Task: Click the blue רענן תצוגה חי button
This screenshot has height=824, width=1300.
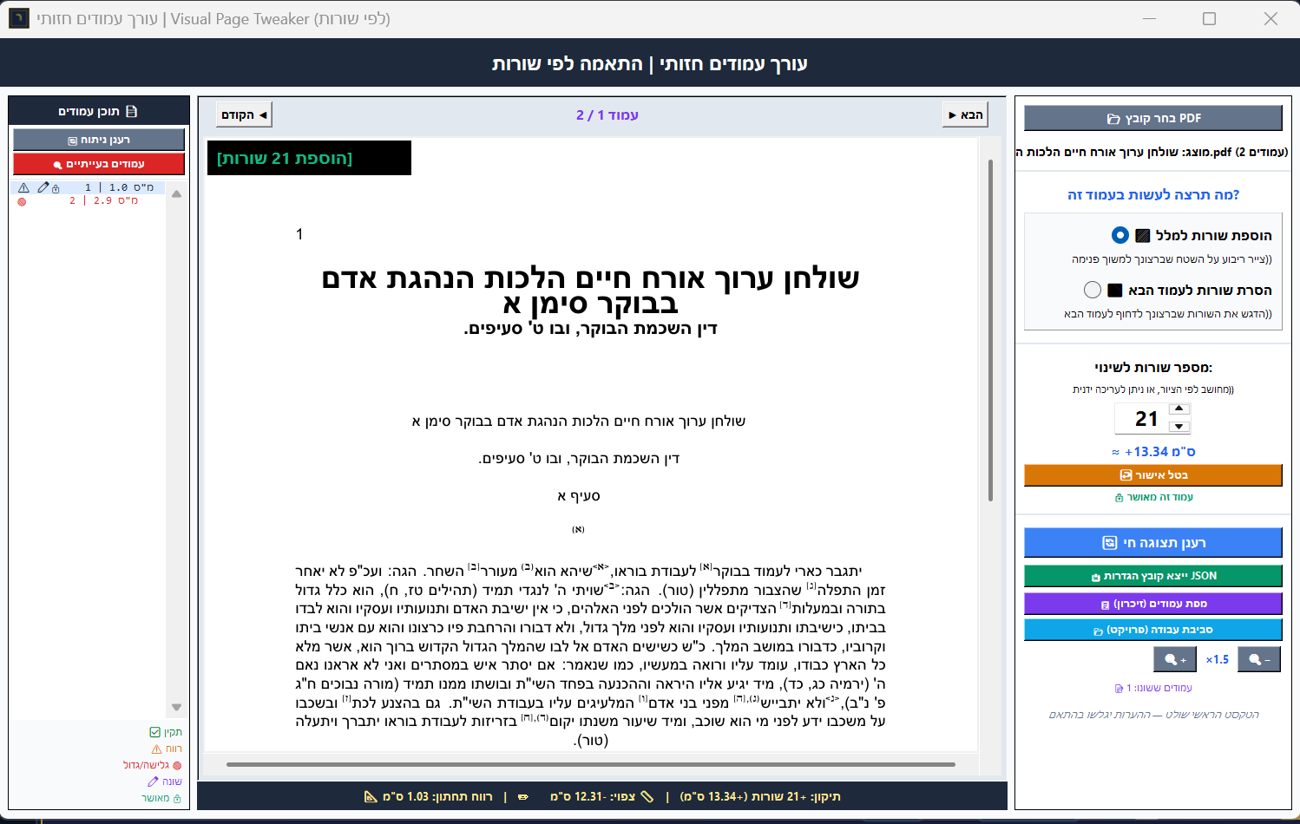Action: tap(1152, 542)
